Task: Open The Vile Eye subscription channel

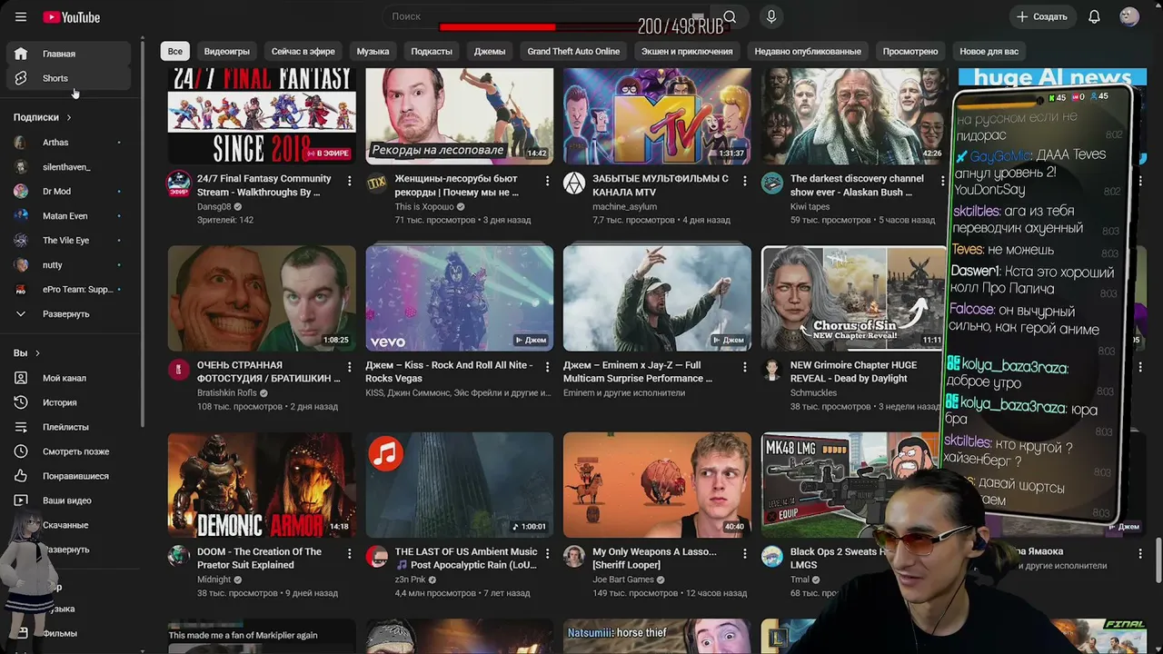Action: point(68,241)
